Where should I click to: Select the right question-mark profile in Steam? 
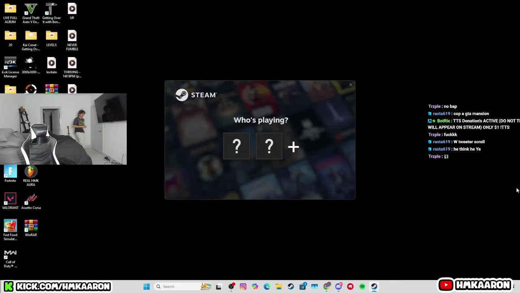(269, 146)
